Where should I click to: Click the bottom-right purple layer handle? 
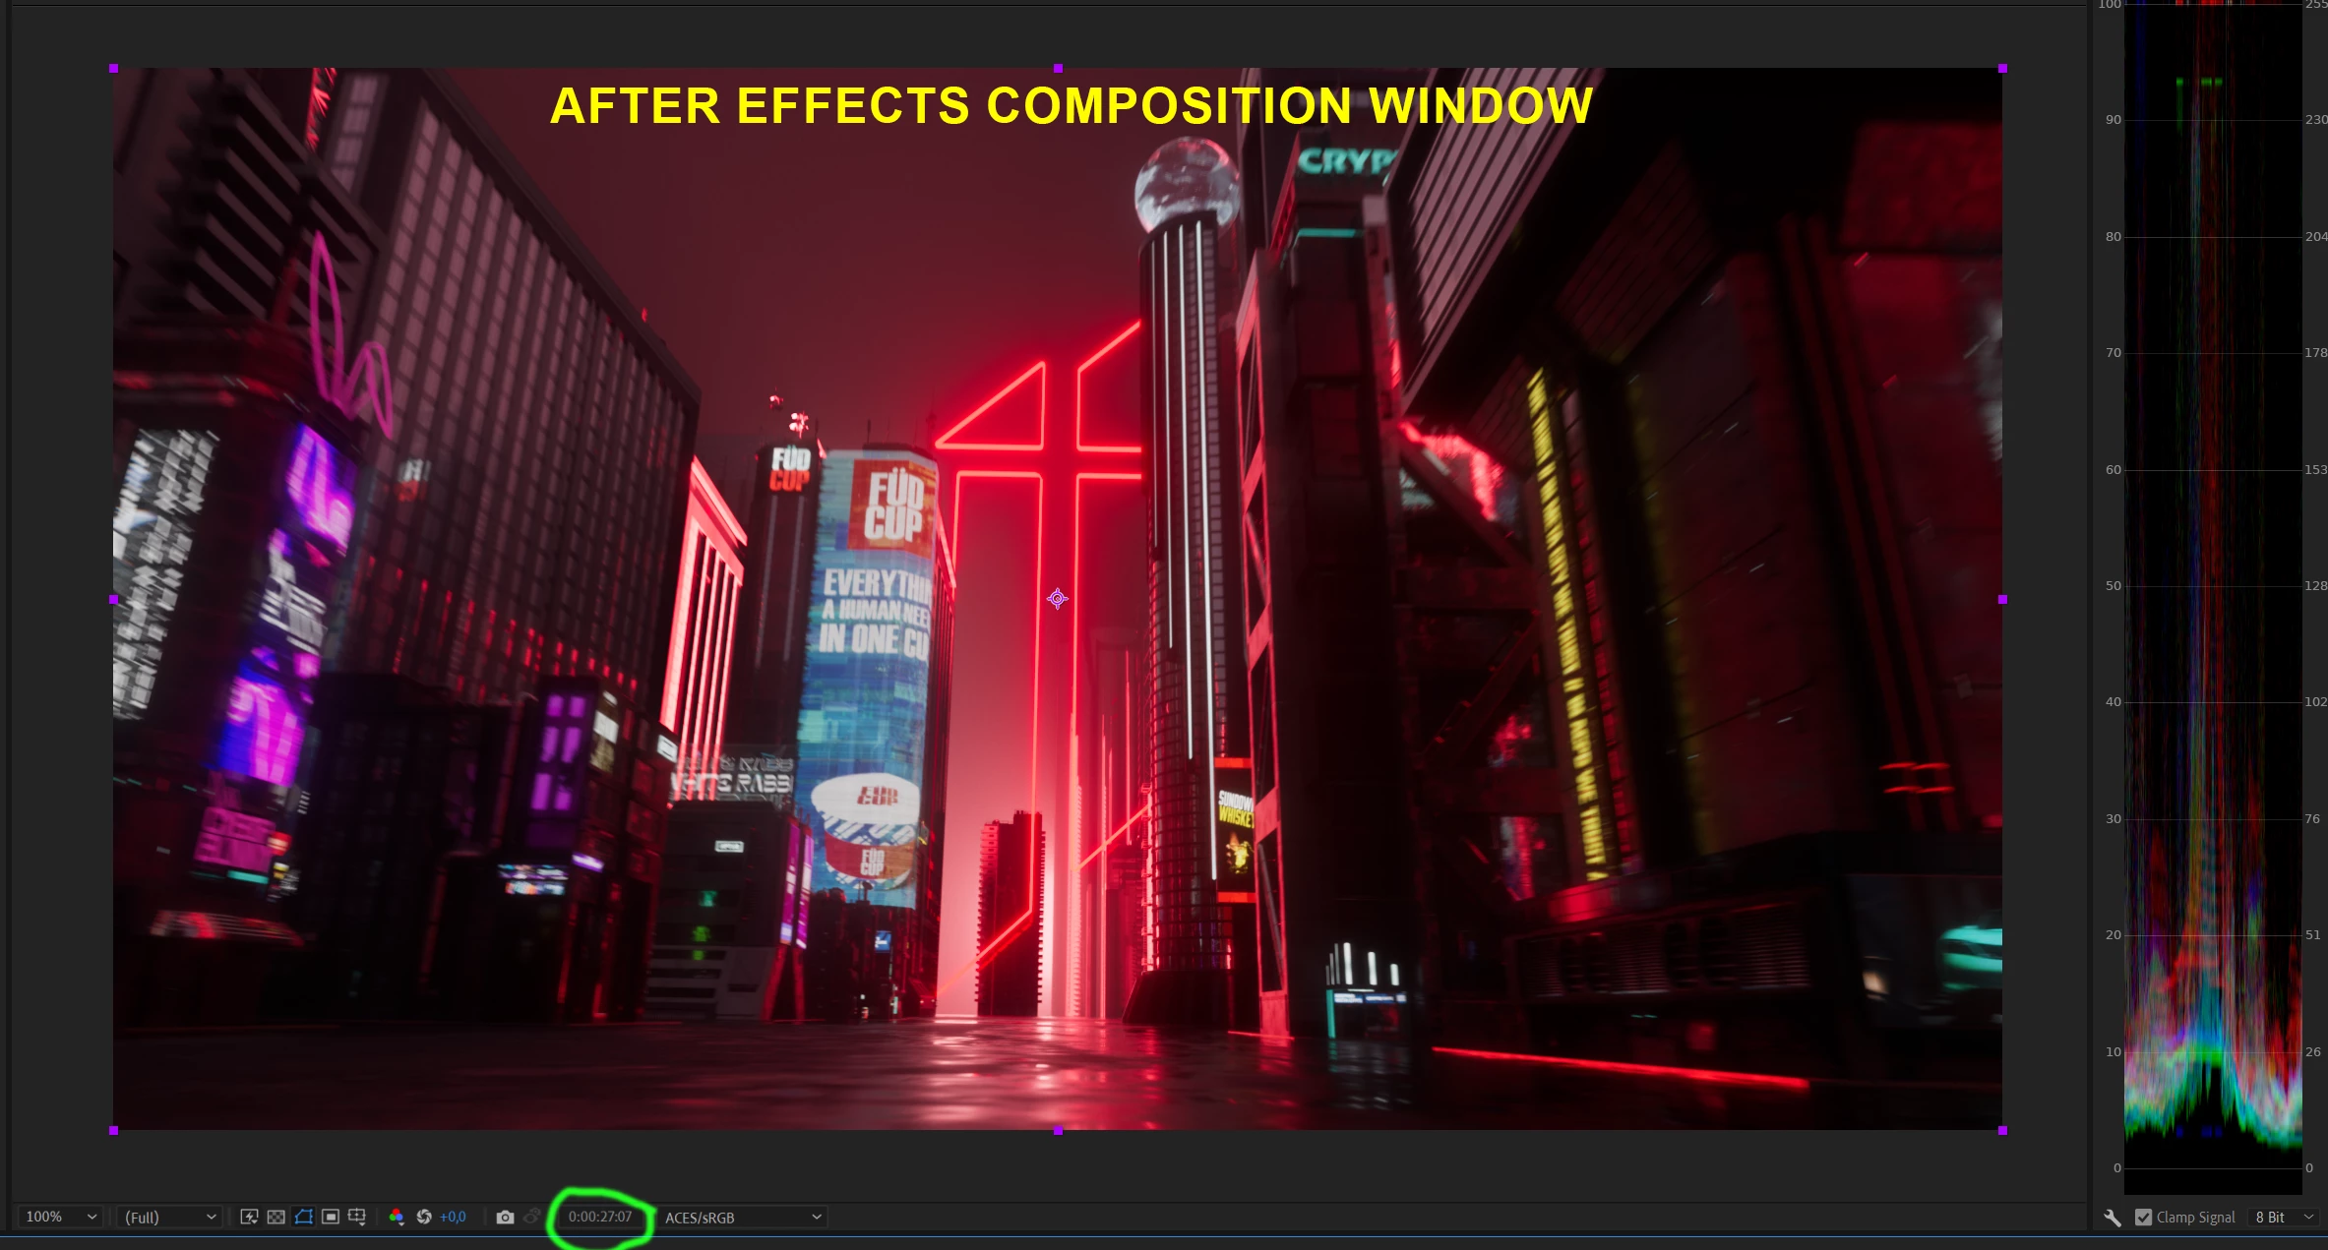pyautogui.click(x=2002, y=1130)
